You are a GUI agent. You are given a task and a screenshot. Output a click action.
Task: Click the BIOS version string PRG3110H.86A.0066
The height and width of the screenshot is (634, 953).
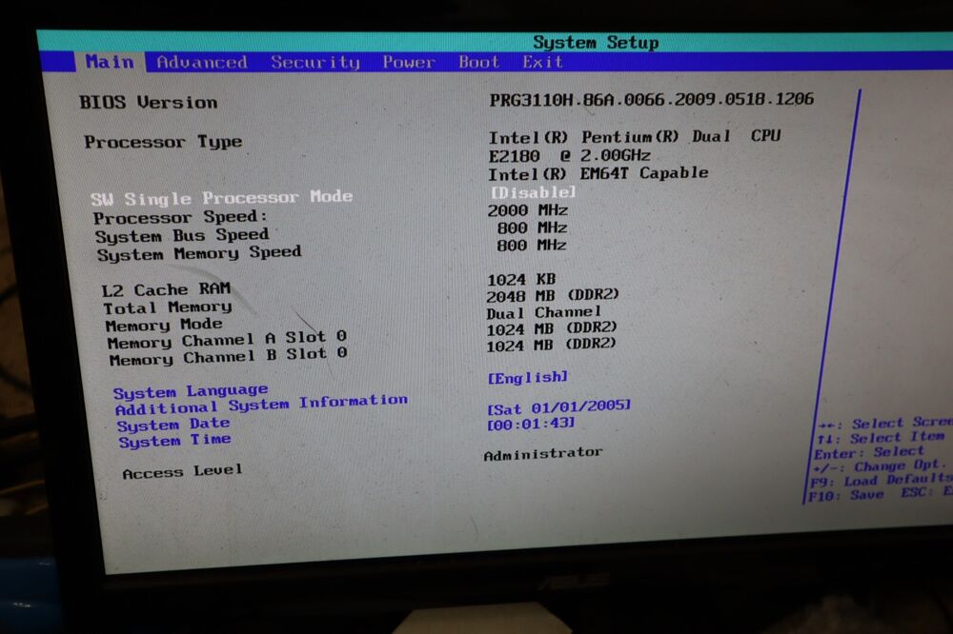(652, 99)
